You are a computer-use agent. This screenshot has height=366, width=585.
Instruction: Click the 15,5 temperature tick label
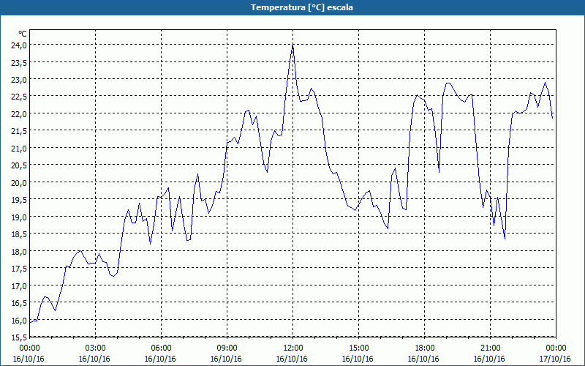click(x=19, y=337)
